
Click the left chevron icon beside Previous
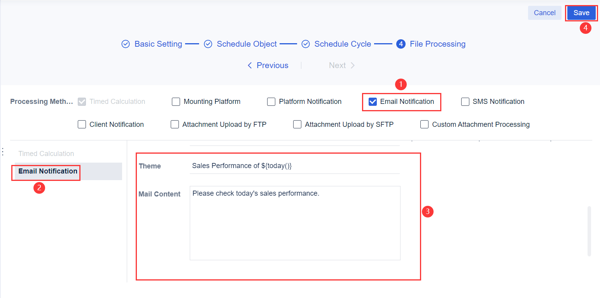point(250,65)
